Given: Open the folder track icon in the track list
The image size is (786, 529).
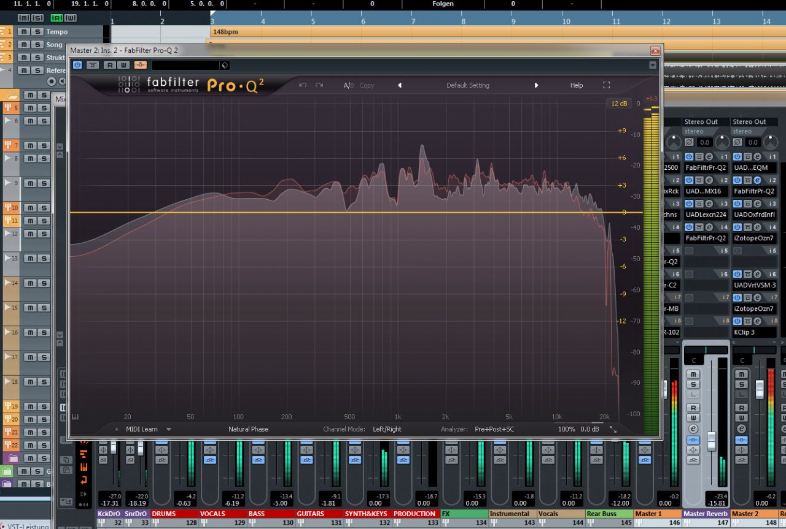Looking at the screenshot, I should [12, 94].
